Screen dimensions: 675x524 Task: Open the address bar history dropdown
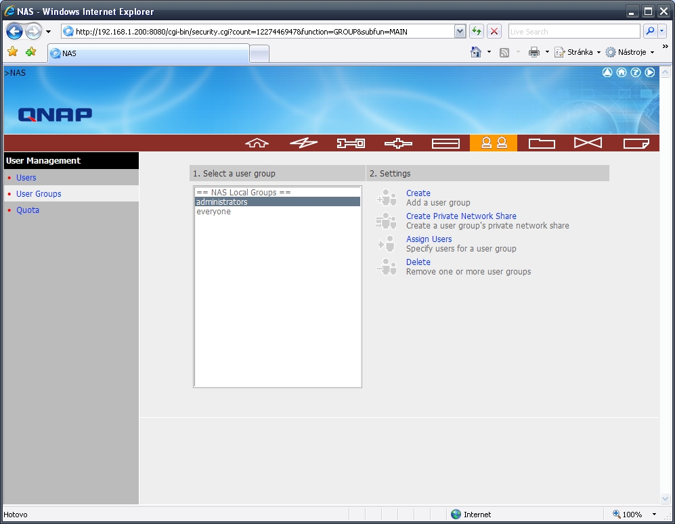[460, 31]
